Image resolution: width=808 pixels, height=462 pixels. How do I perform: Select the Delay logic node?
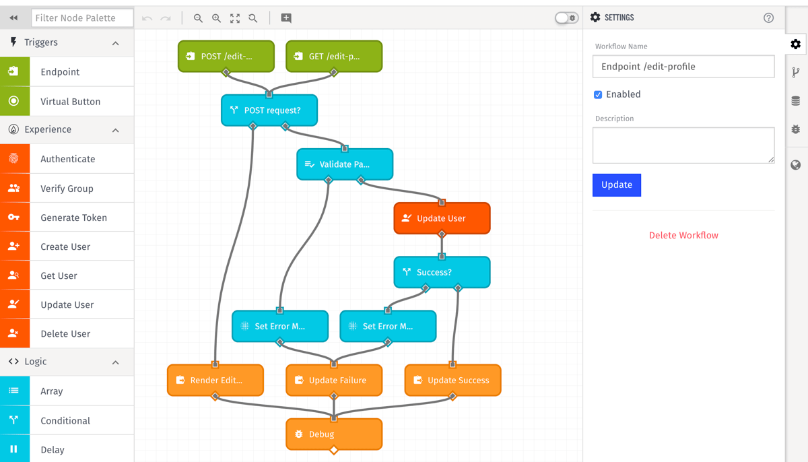[x=67, y=449]
